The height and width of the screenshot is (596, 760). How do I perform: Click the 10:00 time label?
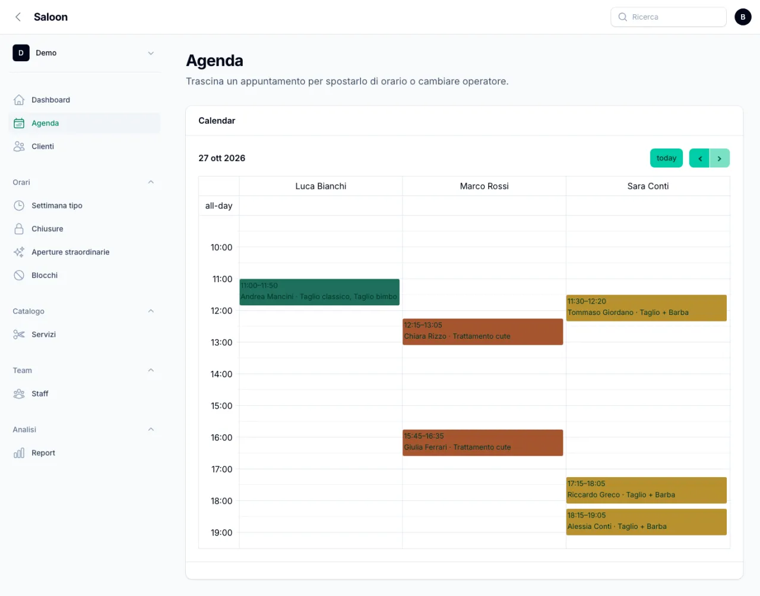click(221, 247)
